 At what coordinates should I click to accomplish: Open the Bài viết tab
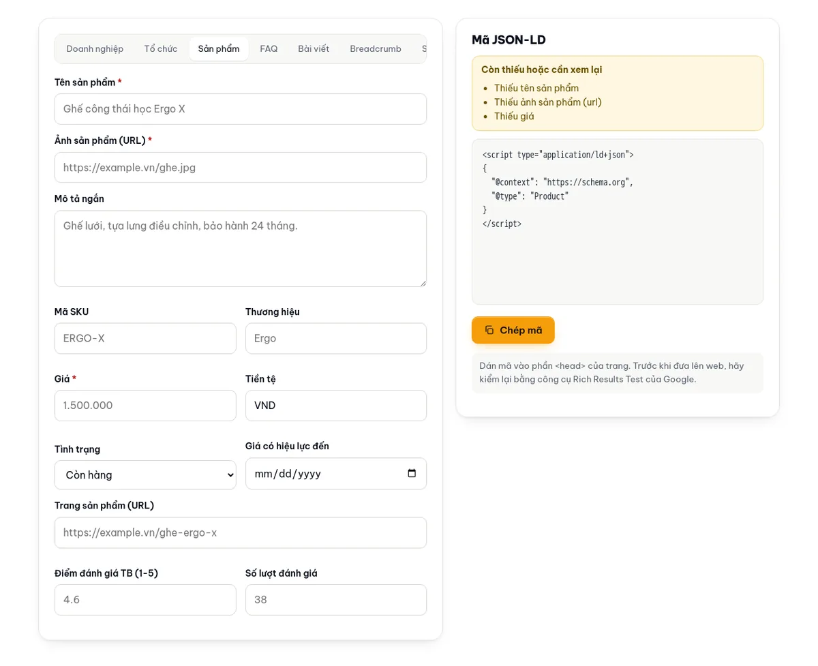point(314,49)
